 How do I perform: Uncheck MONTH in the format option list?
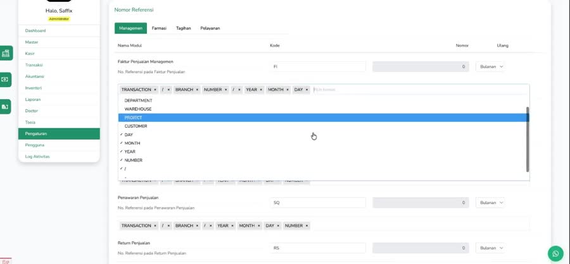[x=324, y=143]
